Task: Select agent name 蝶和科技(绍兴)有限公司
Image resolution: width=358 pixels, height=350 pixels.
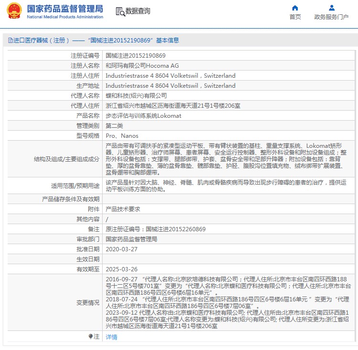Action: tap(136, 96)
